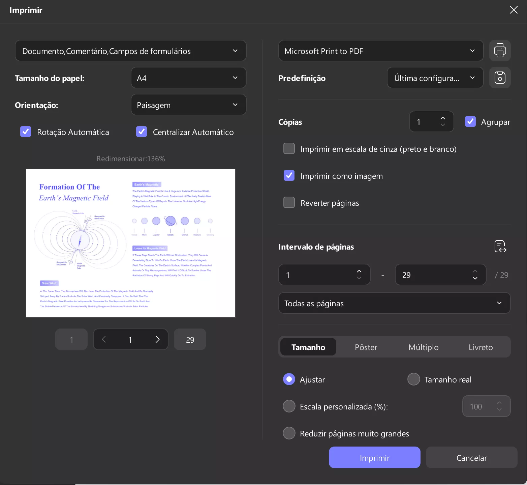
Task: Close the Imprimir dialog
Action: click(514, 10)
